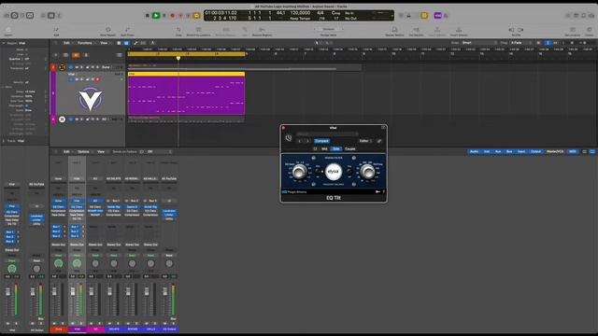The image size is (598, 336).
Task: Click the Compare button in plugin window
Action: (x=321, y=141)
